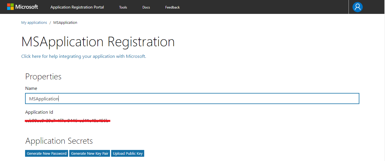This screenshot has height=161, width=385.
Task: Click the Application Id label
Action: (39, 112)
